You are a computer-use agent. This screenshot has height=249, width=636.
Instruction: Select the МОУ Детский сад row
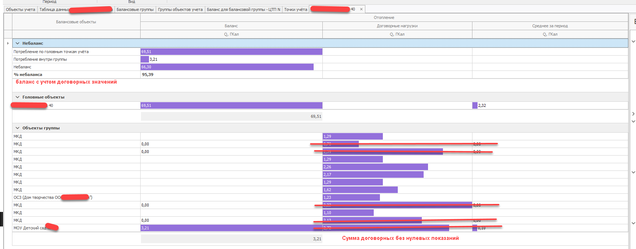[x=30, y=228]
